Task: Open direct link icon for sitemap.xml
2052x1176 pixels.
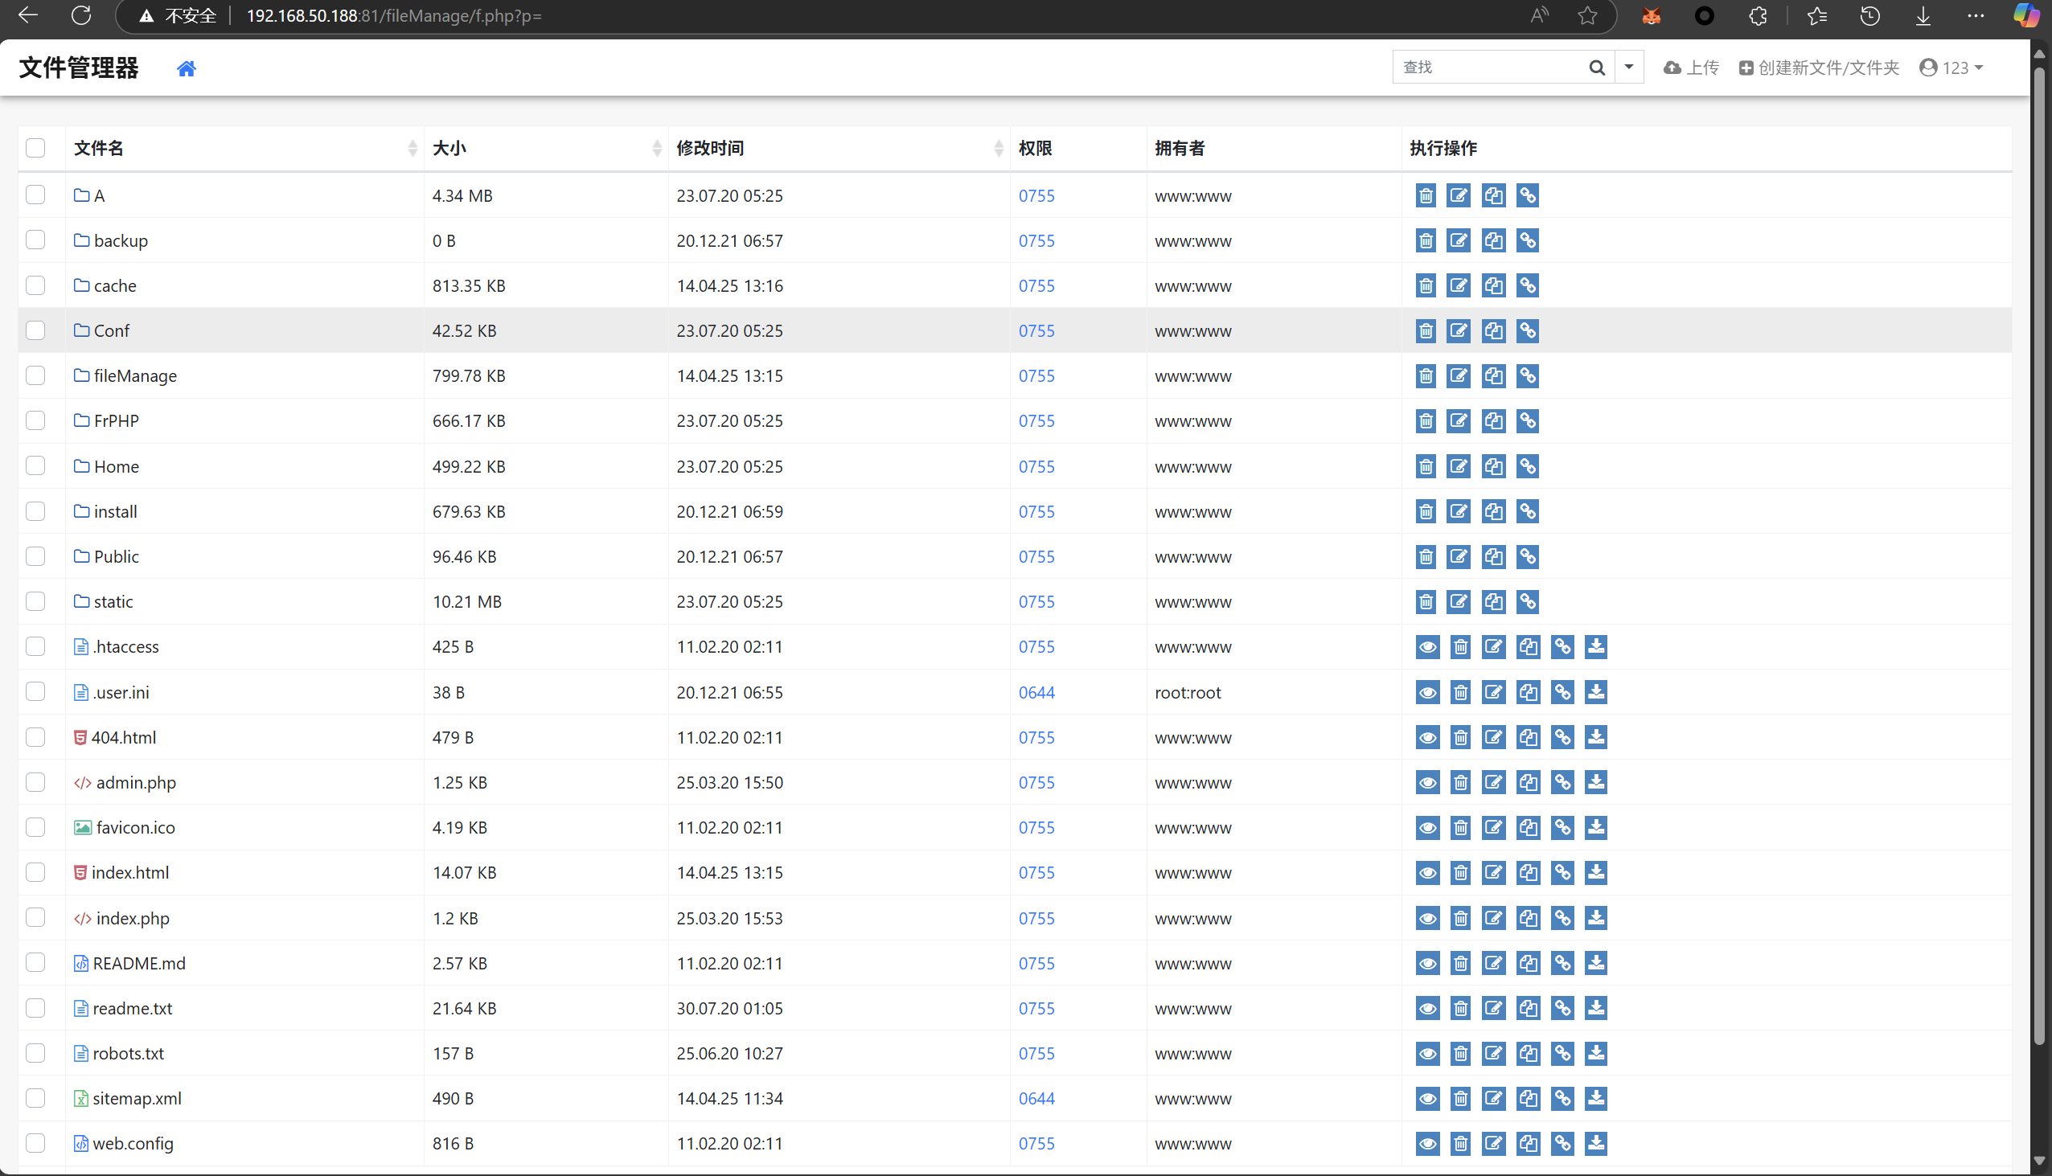Action: (x=1562, y=1099)
